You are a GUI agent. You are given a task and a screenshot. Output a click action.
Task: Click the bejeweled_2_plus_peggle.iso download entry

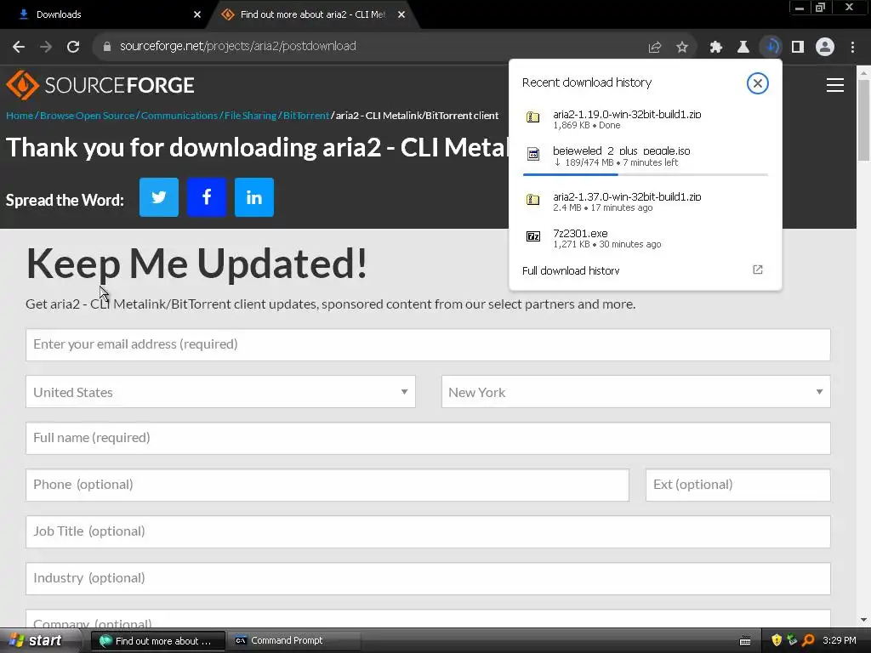point(646,156)
